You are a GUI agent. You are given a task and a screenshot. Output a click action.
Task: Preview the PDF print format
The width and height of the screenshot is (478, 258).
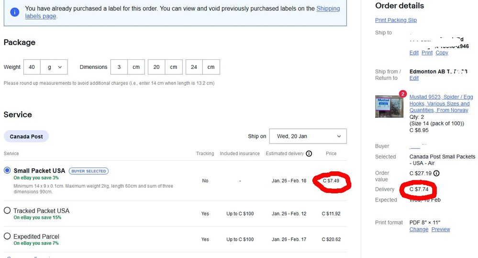click(441, 229)
